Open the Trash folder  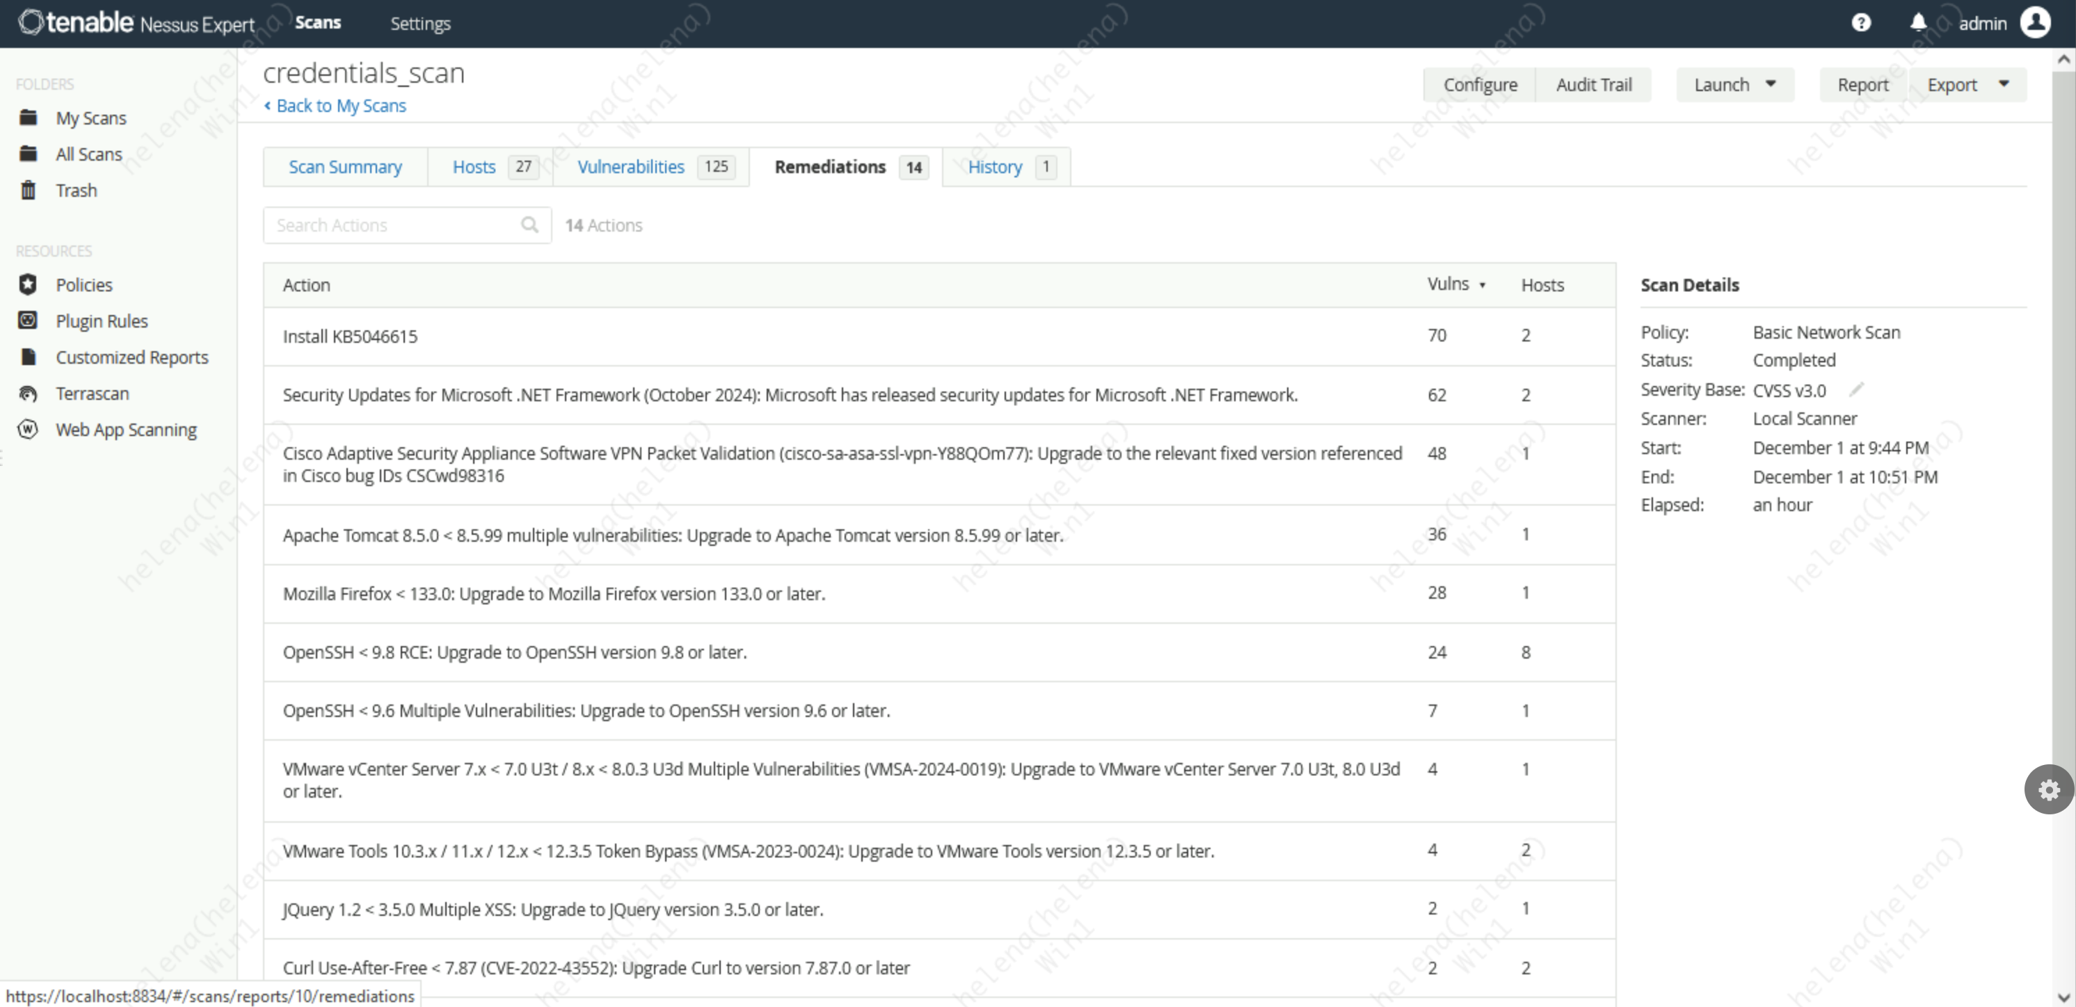tap(76, 190)
